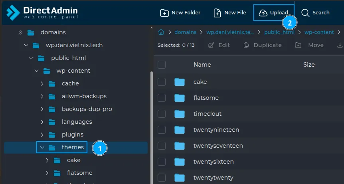Toggle the select-all checkbox in header
The height and width of the screenshot is (184, 344).
point(162,65)
